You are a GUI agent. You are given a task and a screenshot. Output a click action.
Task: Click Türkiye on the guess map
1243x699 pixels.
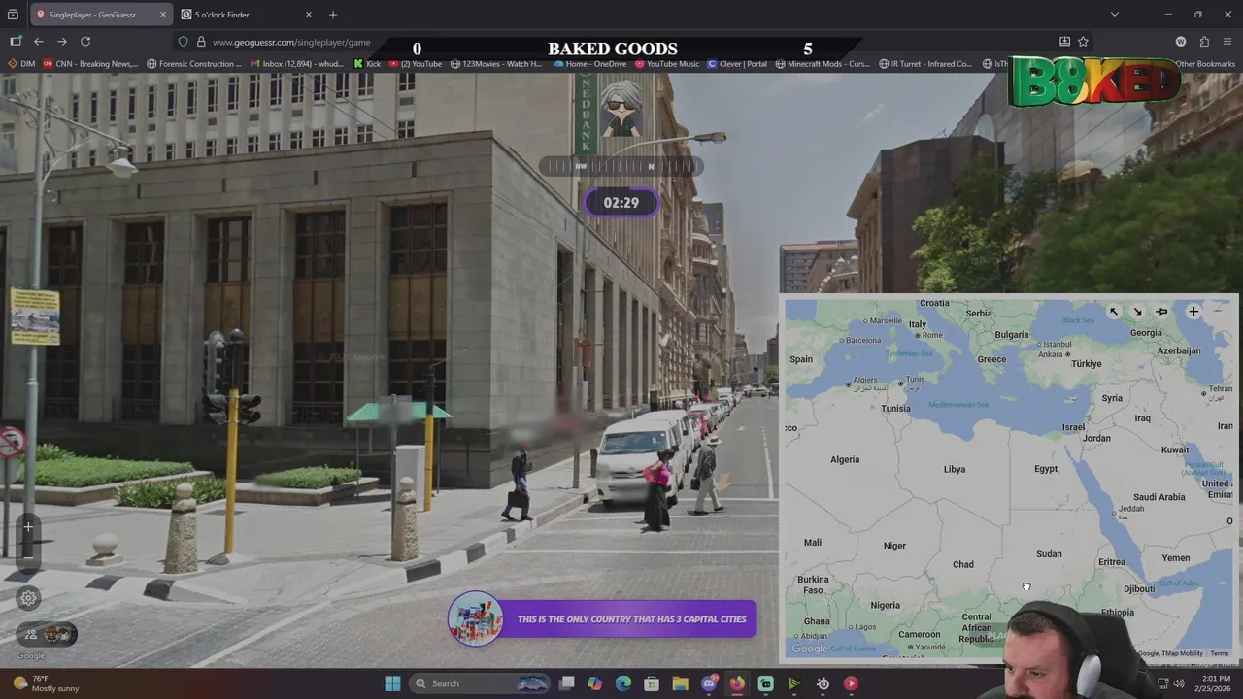click(x=1086, y=364)
